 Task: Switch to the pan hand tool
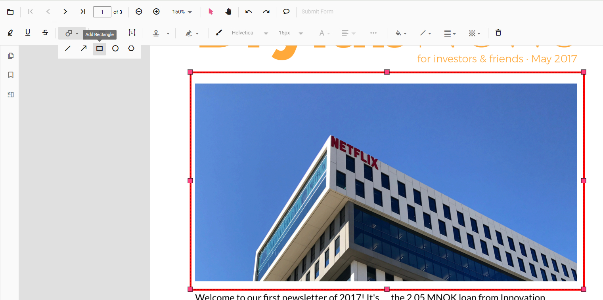[x=228, y=11]
